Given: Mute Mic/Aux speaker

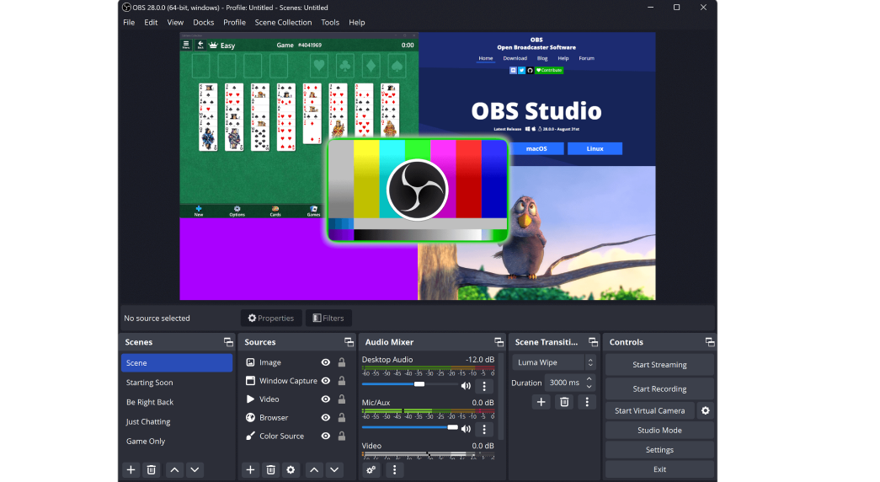Looking at the screenshot, I should pyautogui.click(x=466, y=429).
